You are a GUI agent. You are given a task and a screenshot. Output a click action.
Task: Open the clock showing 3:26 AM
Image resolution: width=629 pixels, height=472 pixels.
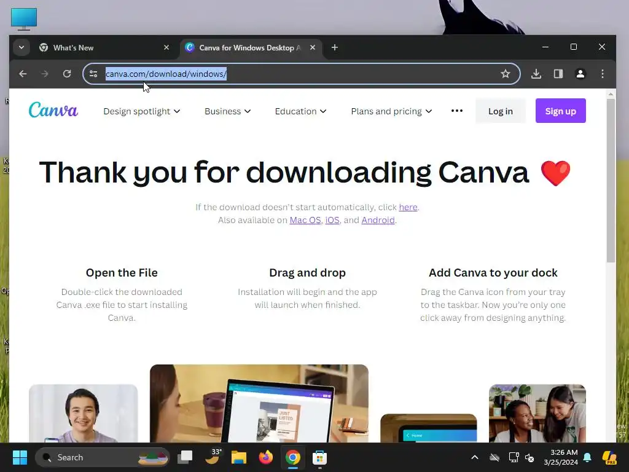coord(561,457)
